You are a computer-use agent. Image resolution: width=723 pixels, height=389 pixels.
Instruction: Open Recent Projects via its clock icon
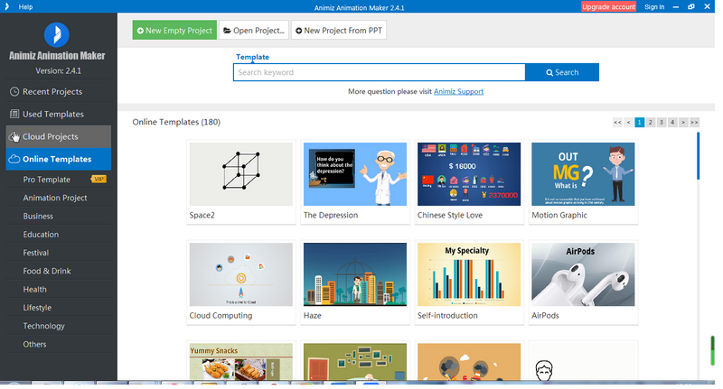click(14, 92)
